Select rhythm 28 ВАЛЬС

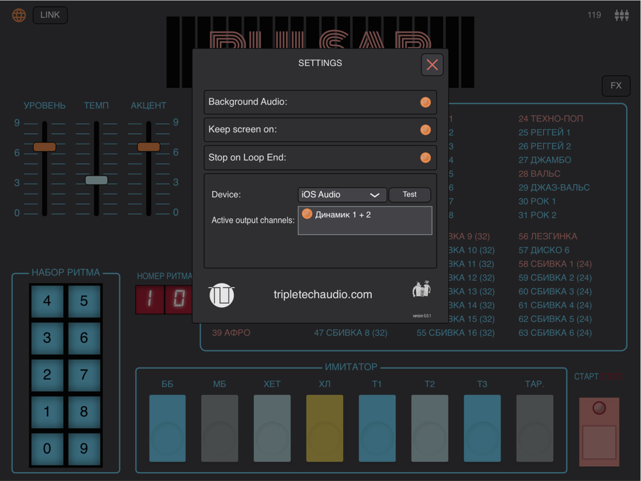(x=539, y=174)
